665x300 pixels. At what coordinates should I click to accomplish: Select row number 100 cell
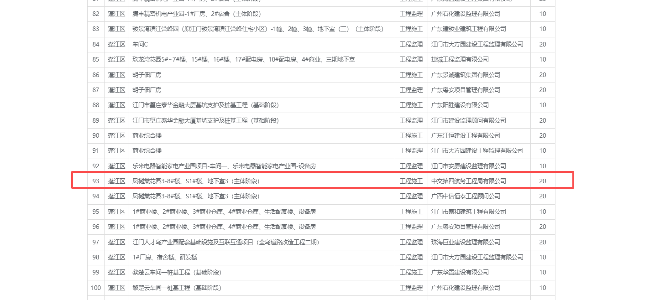(95, 288)
